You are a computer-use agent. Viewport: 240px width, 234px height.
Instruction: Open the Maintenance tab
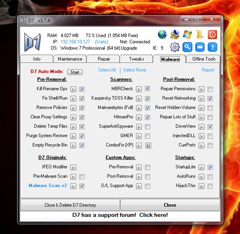click(x=70, y=59)
